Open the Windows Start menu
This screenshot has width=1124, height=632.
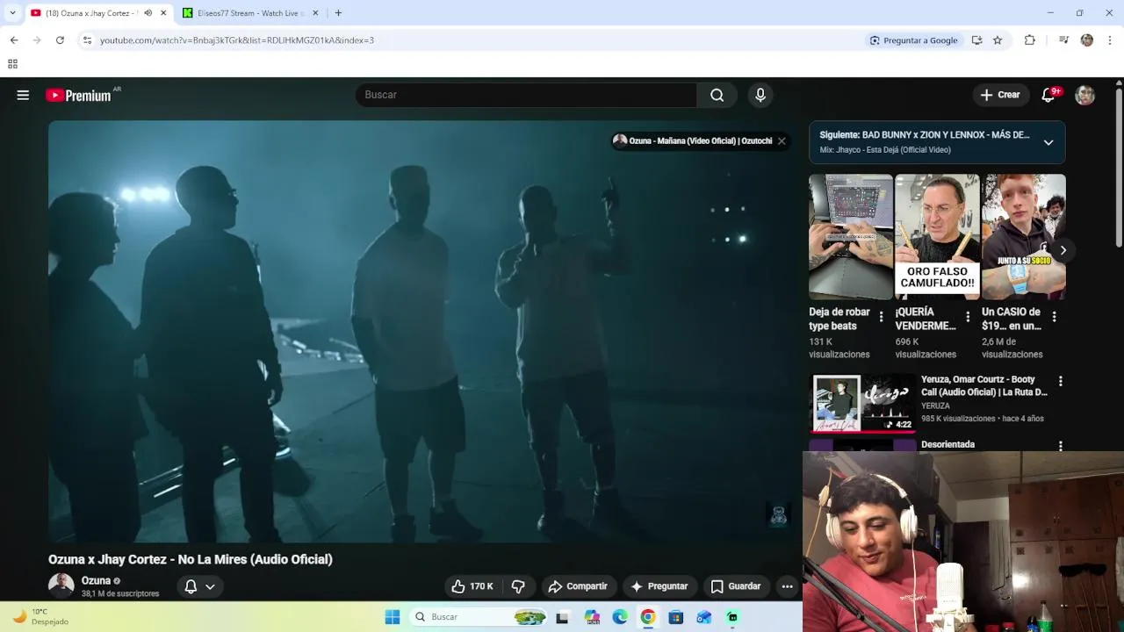393,617
